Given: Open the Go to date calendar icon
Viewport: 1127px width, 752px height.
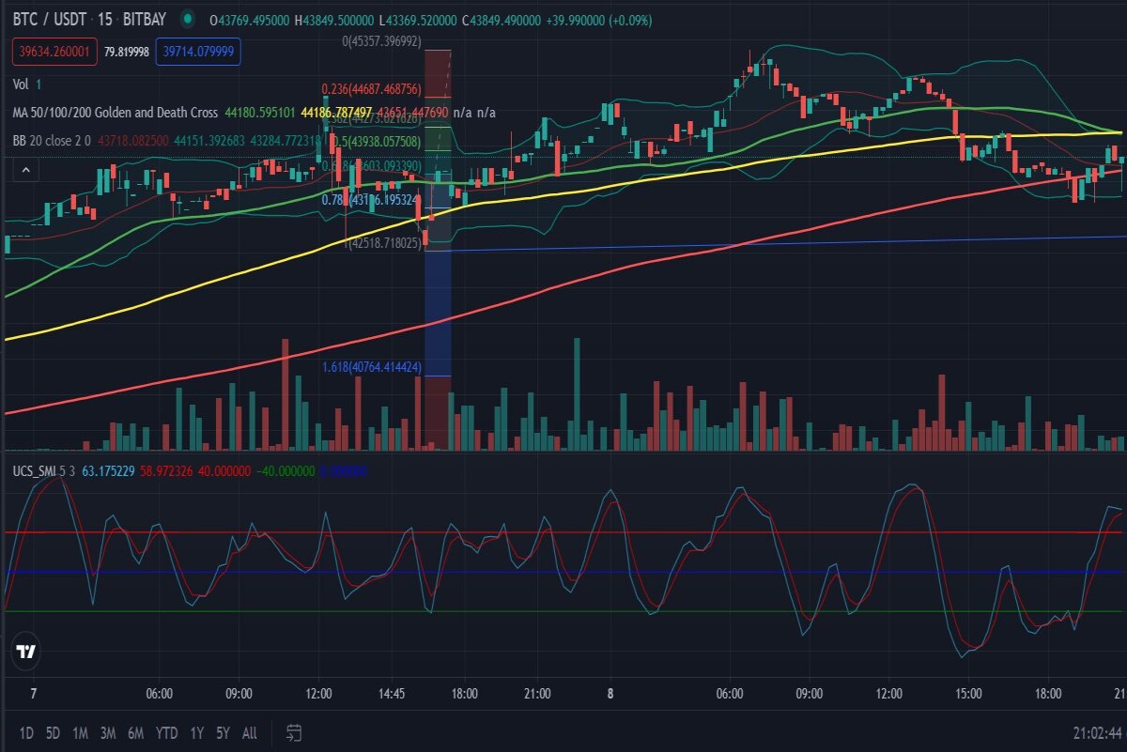Looking at the screenshot, I should point(294,732).
